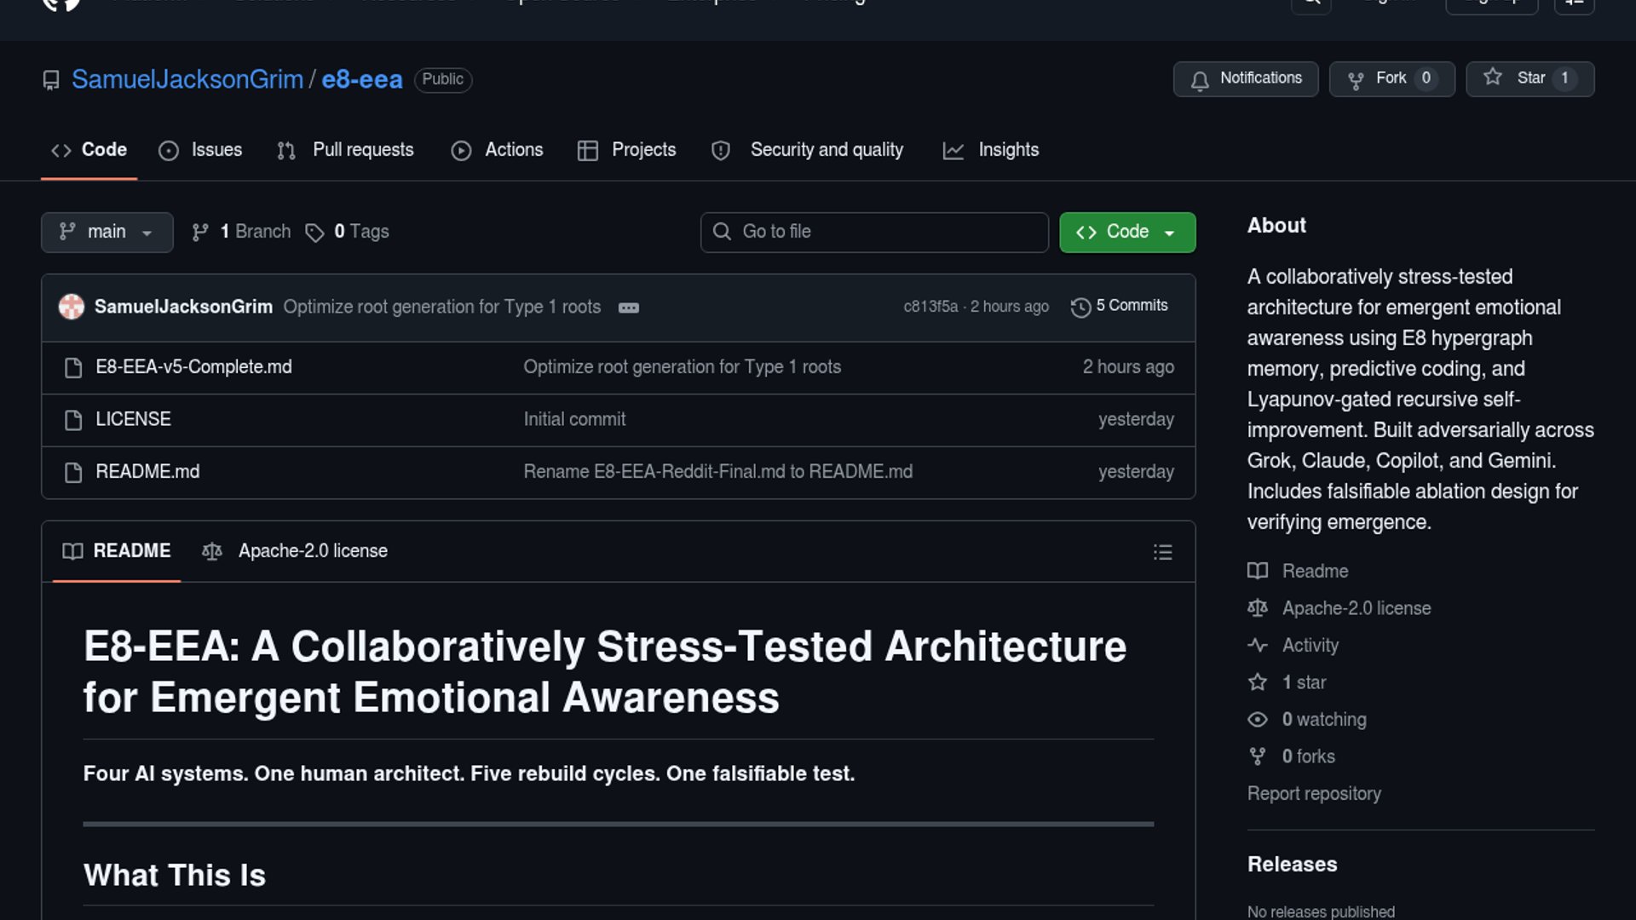
Task: Open the main branch dropdown
Action: pos(107,232)
